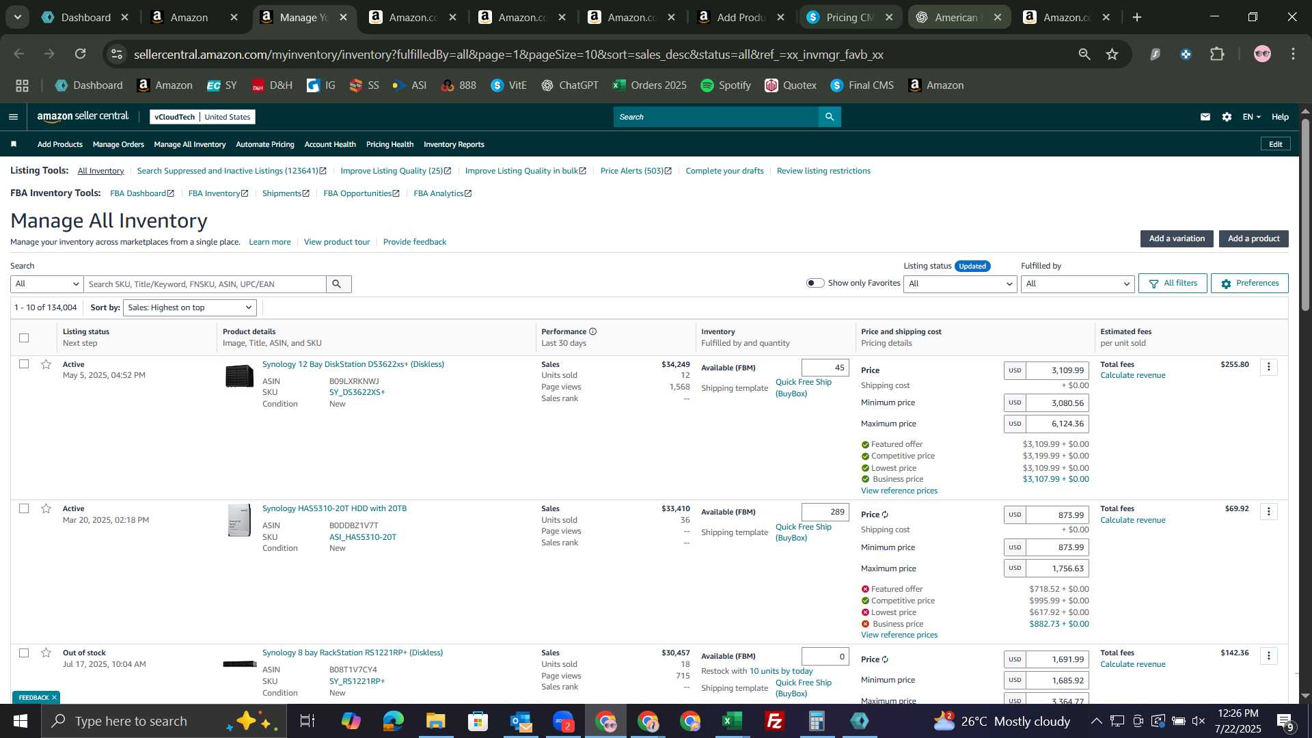Screen dimensions: 1312x738
Task: Favorite the Synology RS1221RP+ listing star
Action: [x=46, y=653]
